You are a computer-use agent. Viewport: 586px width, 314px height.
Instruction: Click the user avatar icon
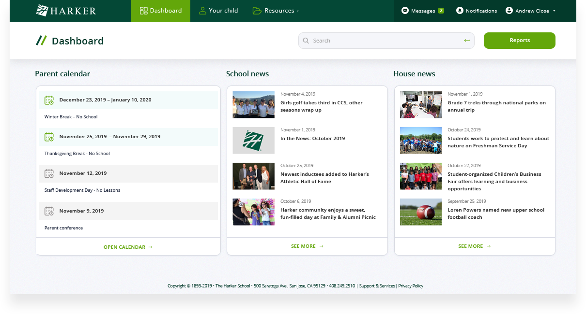click(509, 11)
